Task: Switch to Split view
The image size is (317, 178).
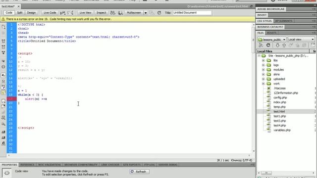Action: (x=20, y=13)
